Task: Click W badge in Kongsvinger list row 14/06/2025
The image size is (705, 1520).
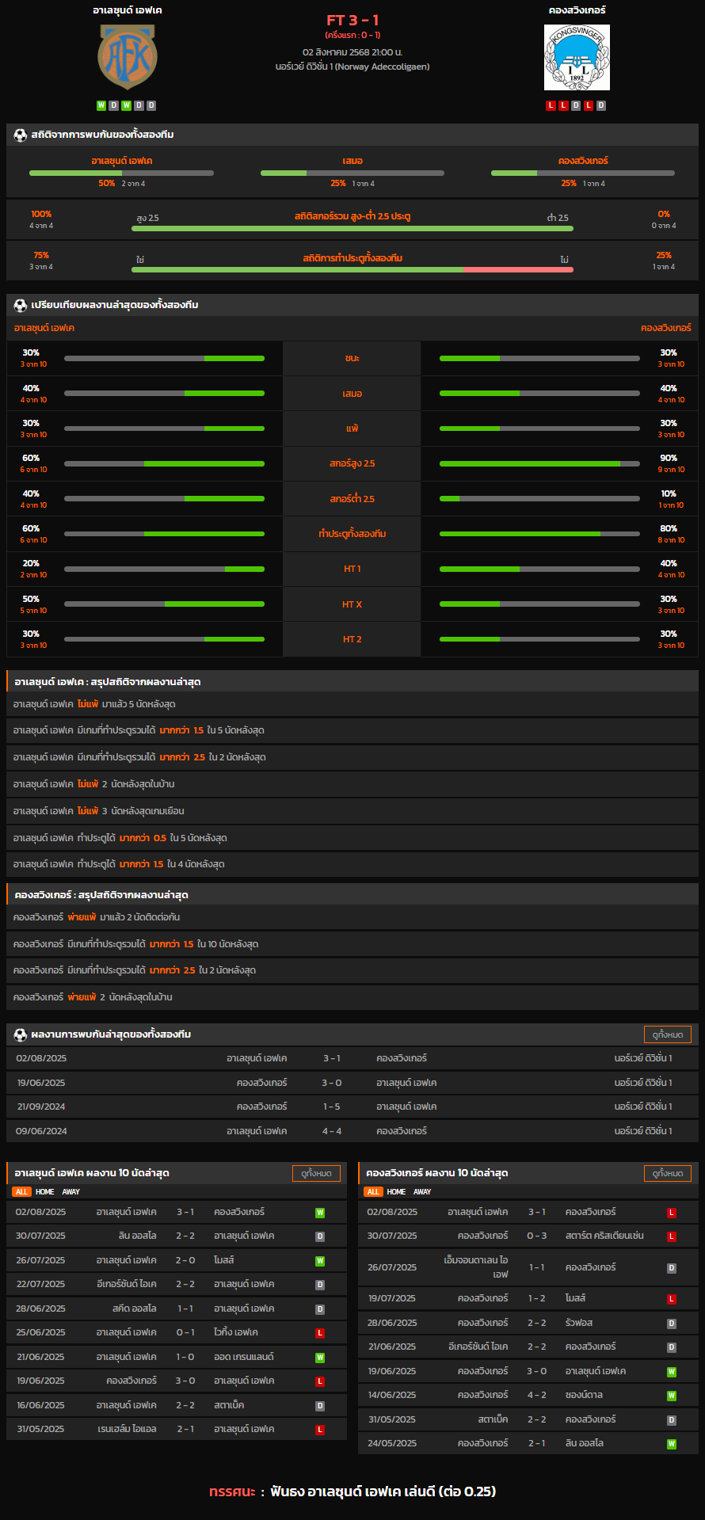Action: (672, 1396)
